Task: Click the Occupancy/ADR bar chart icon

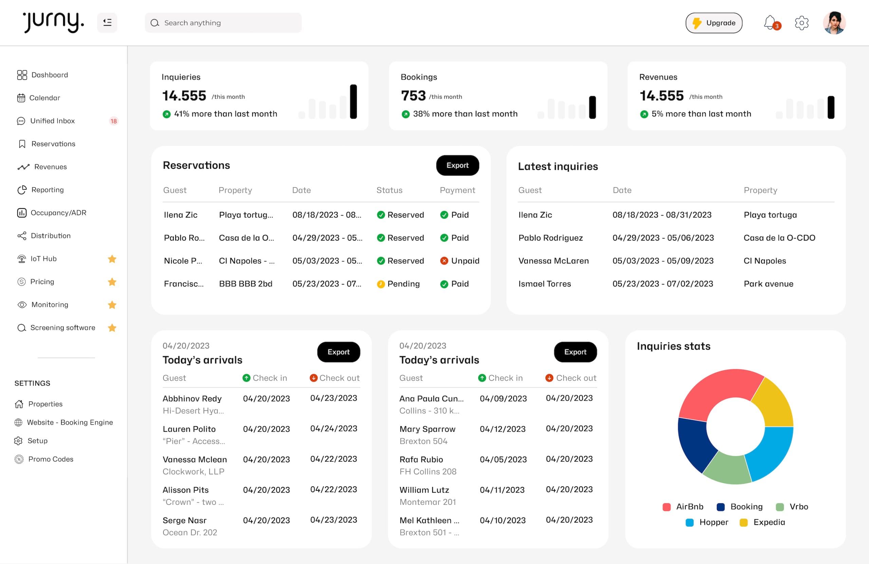Action: point(22,213)
